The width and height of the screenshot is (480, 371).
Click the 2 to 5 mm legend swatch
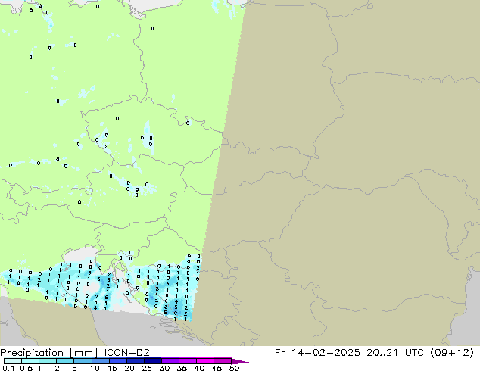tap(65, 361)
